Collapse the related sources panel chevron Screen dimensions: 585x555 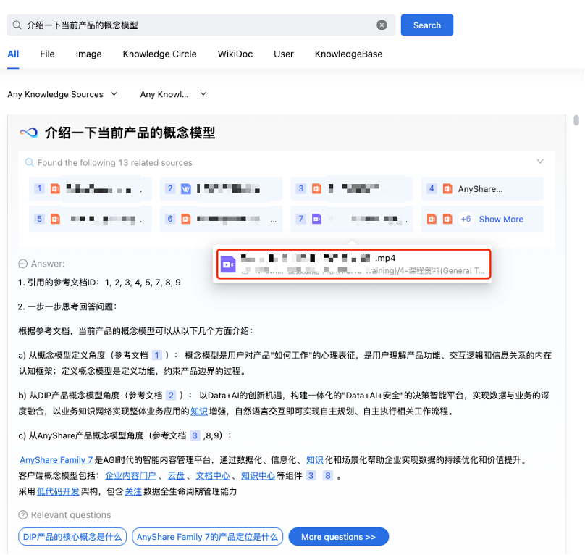coord(540,162)
